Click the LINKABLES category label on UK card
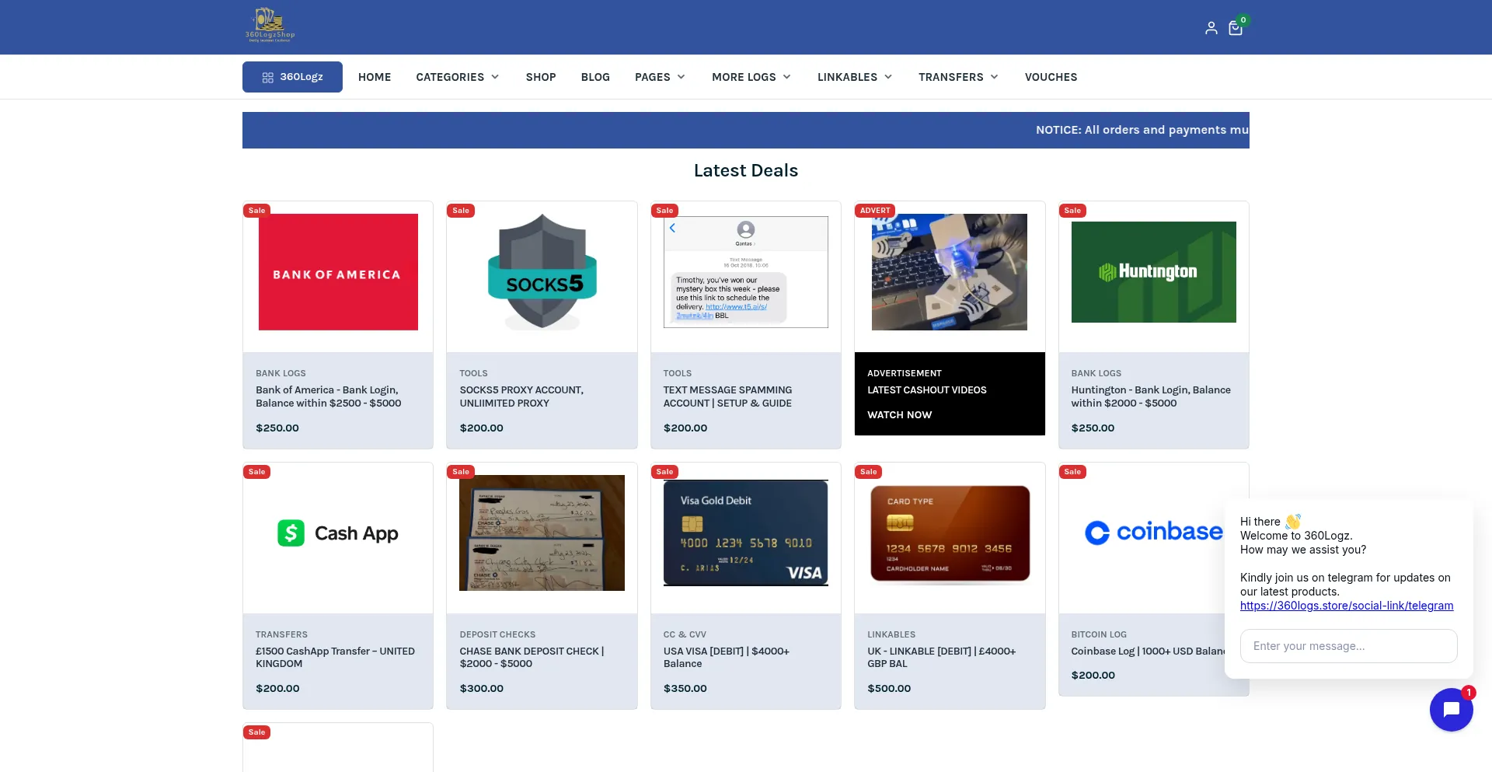1492x772 pixels. click(x=891, y=634)
